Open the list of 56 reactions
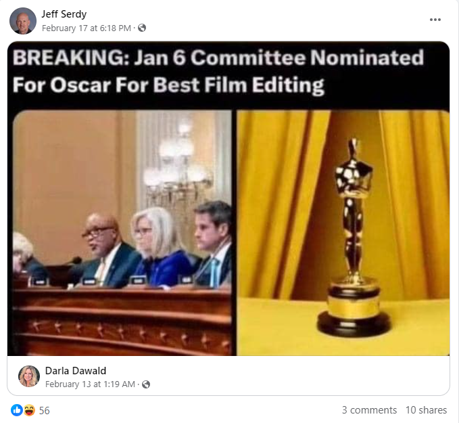This screenshot has height=423, width=459. click(44, 410)
